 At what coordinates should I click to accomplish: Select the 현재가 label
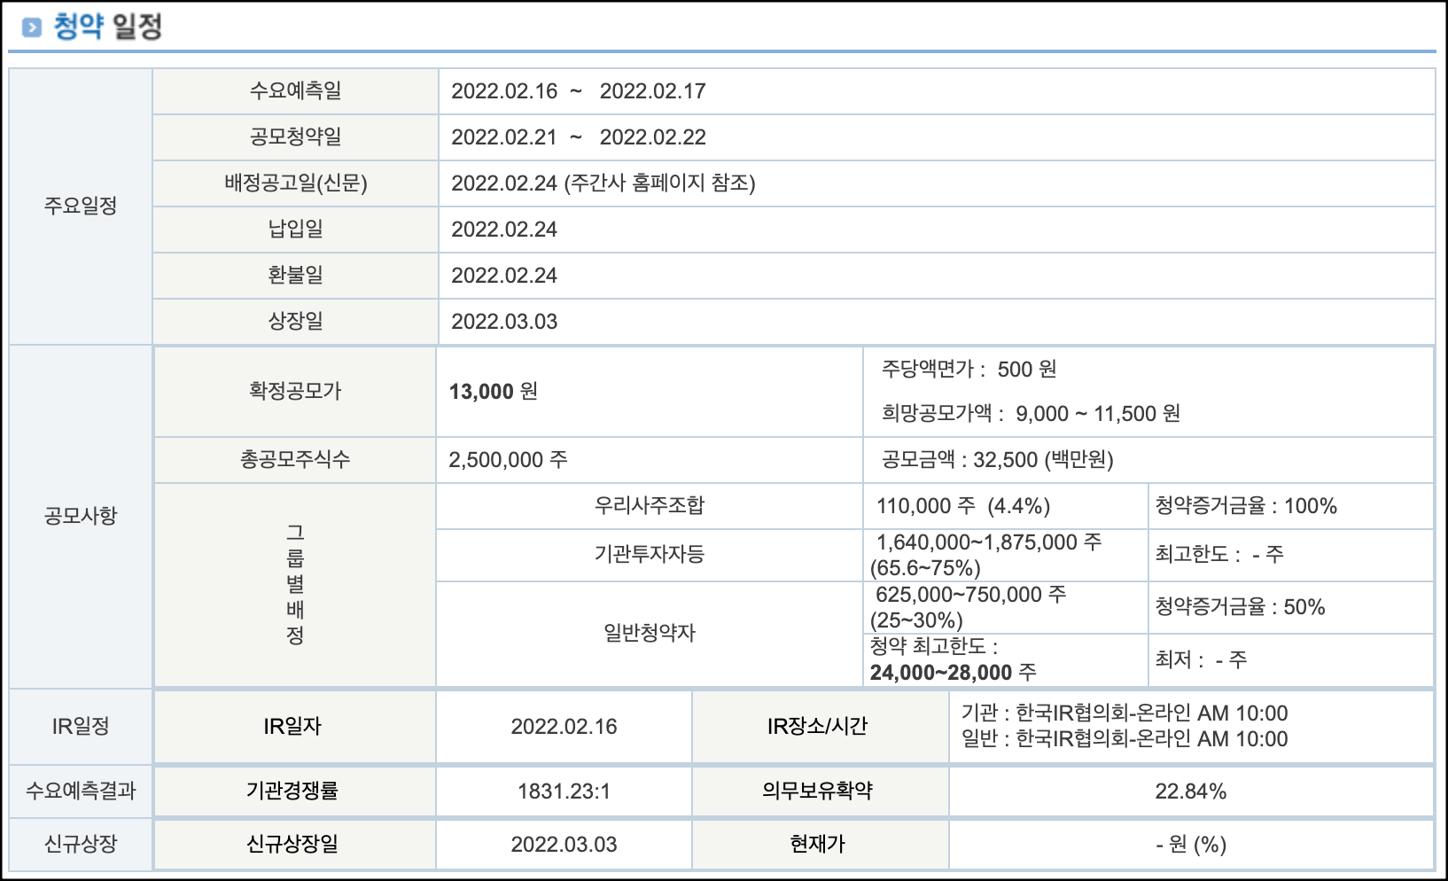817,844
